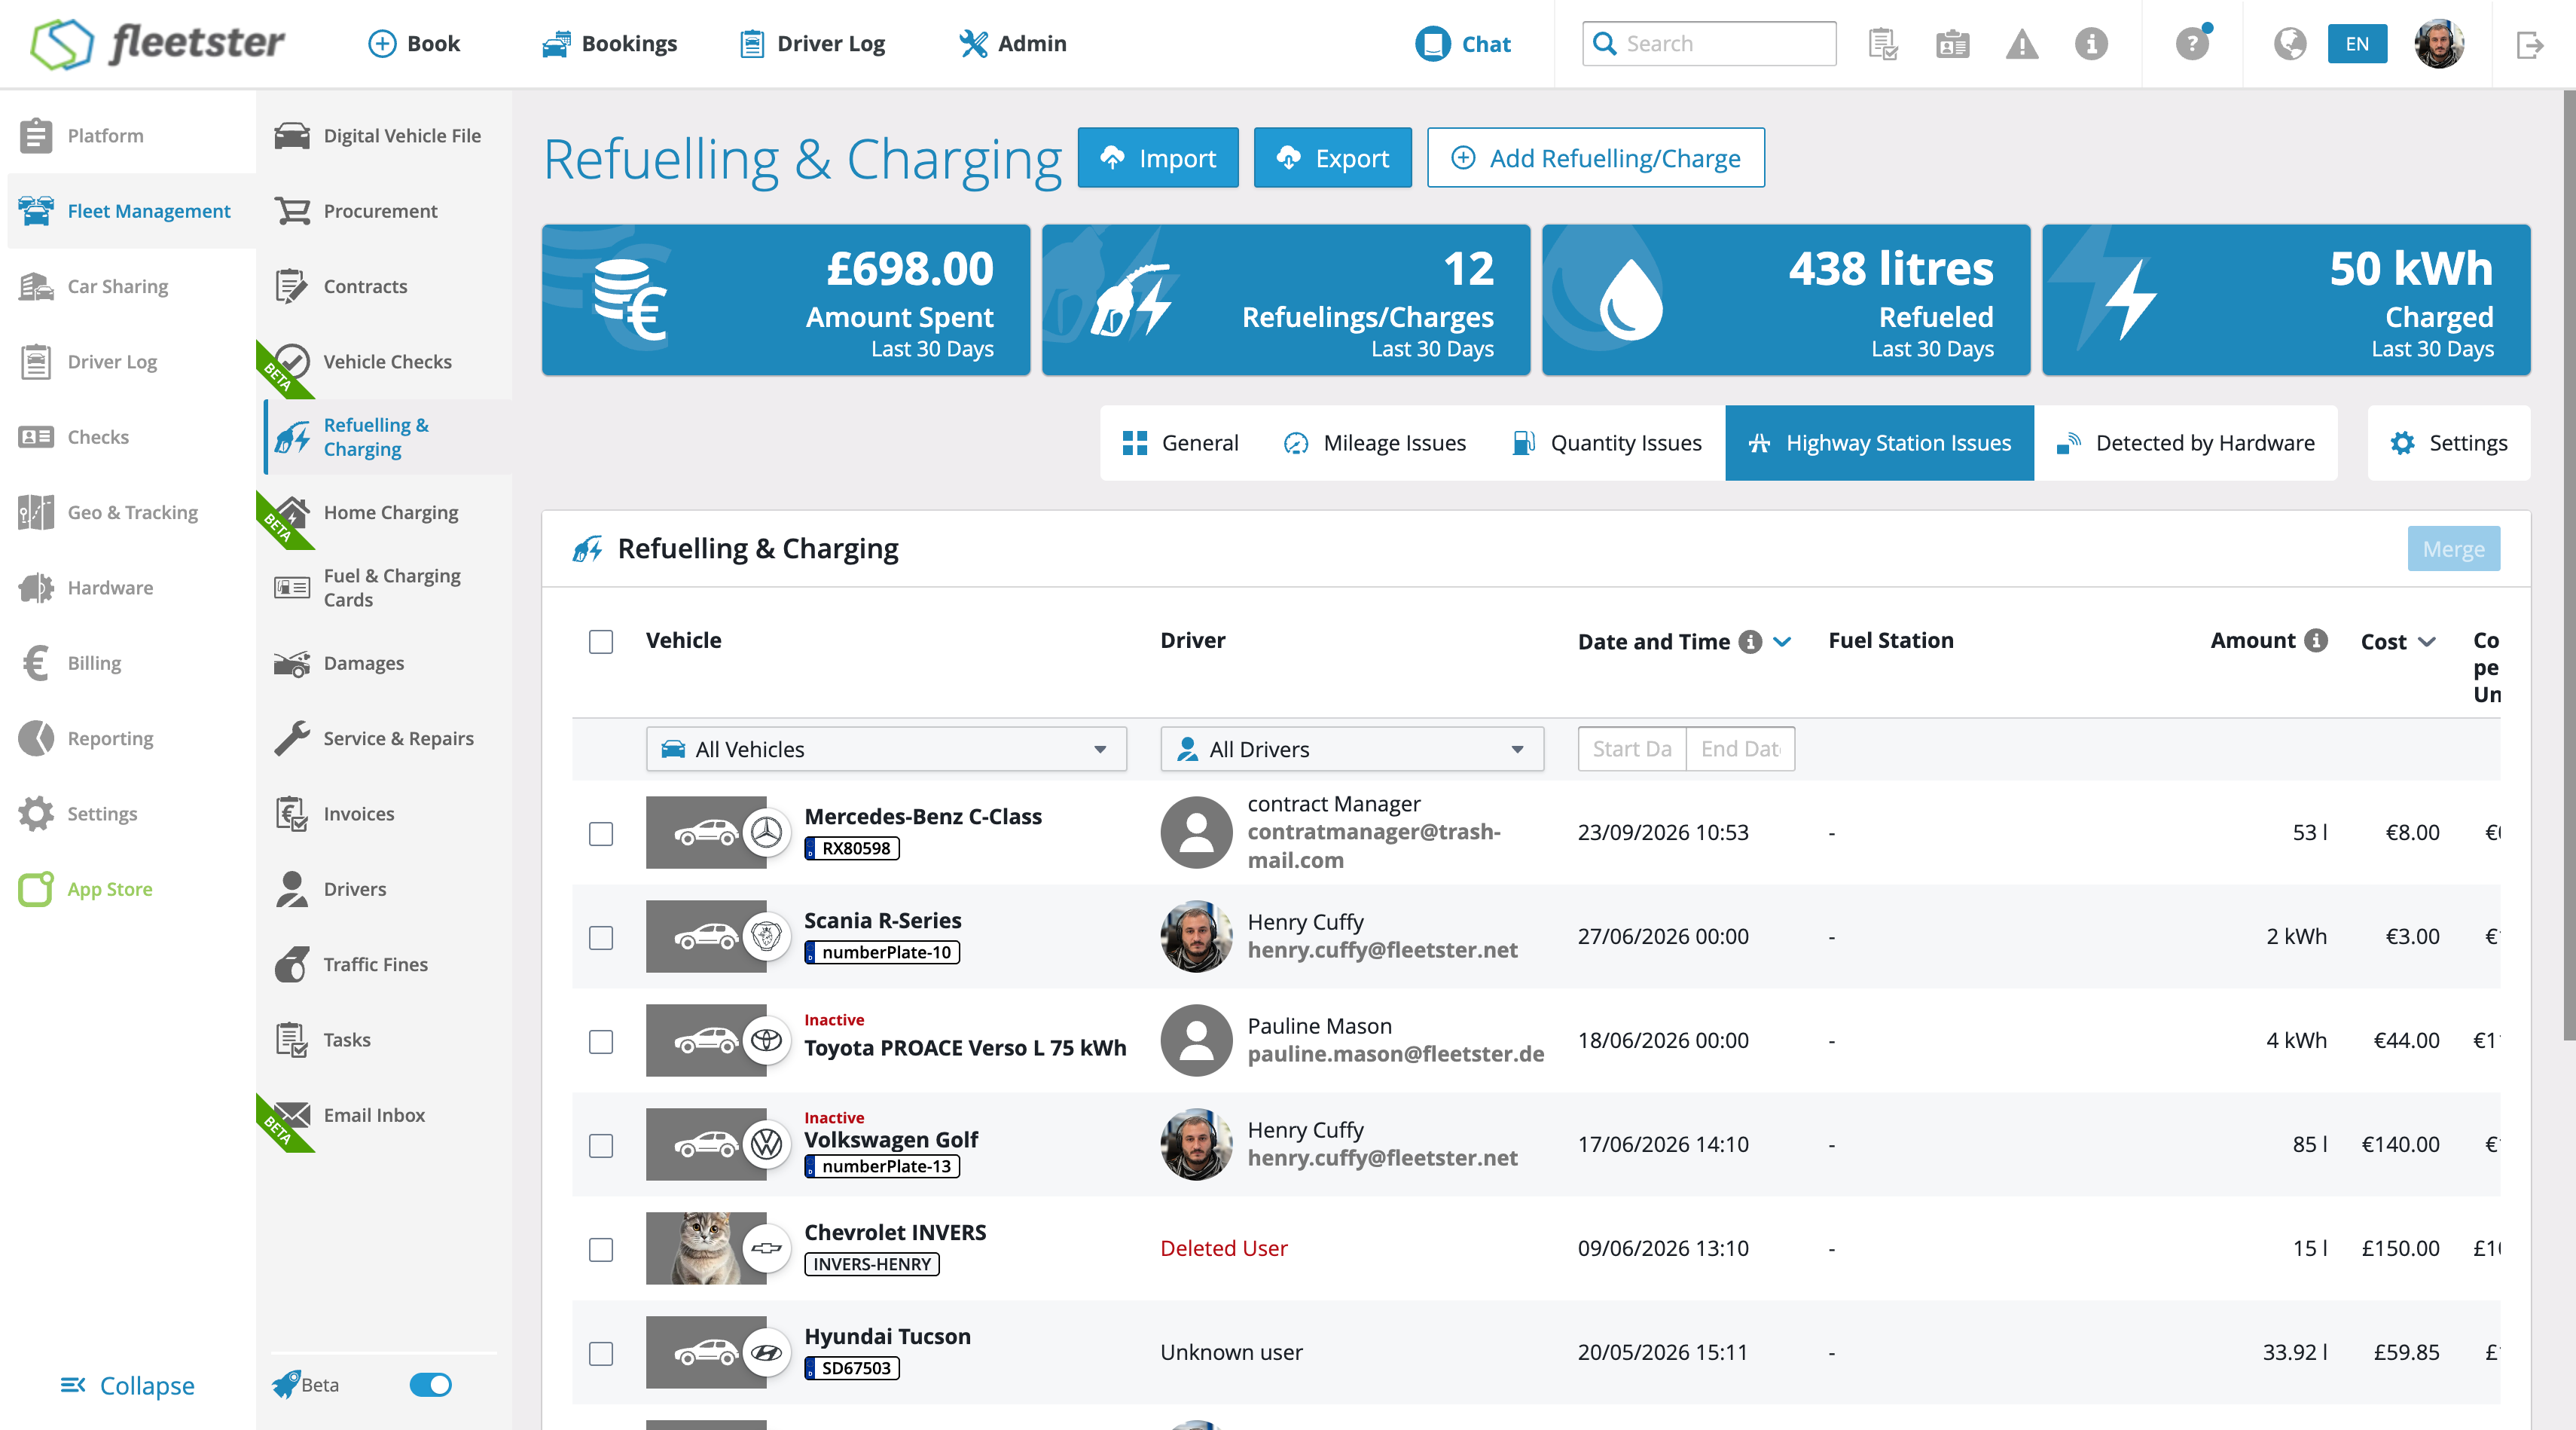Image resolution: width=2576 pixels, height=1430 pixels.
Task: Click Date and Time info icon
Action: (1750, 642)
